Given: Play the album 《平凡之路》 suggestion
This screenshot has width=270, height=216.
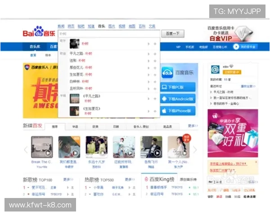Looking at the screenshot, I should (x=148, y=99).
